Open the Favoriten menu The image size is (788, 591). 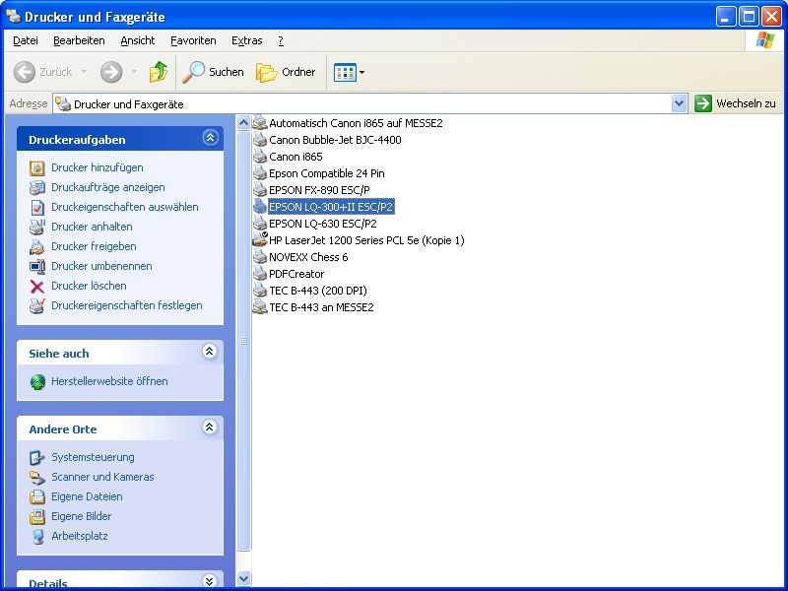pos(193,40)
